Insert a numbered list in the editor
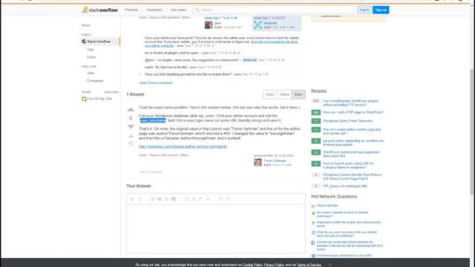This screenshot has height=267, width=475. coord(186,200)
